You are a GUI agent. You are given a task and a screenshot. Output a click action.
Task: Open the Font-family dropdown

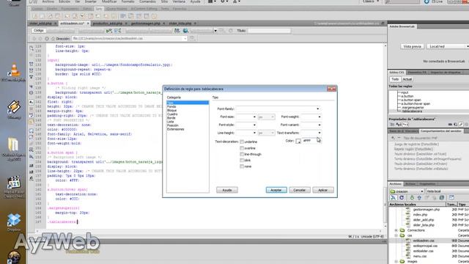click(x=317, y=109)
